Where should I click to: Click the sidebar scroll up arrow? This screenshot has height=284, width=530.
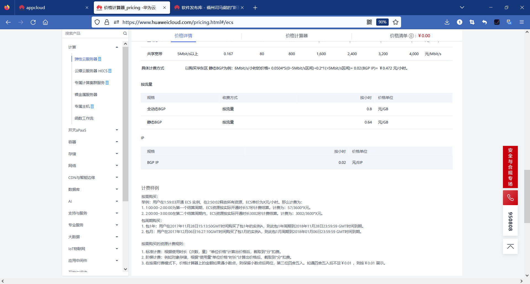click(x=125, y=44)
